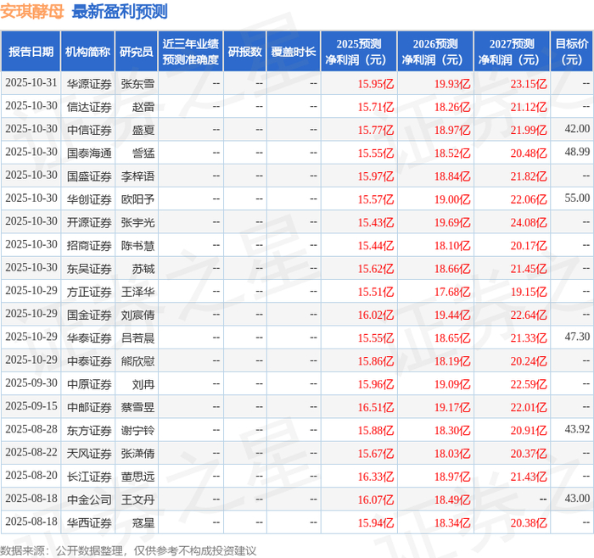Viewport: 594px width, 558px height.
Task: Click the 东方证券 cell
Action: click(89, 430)
